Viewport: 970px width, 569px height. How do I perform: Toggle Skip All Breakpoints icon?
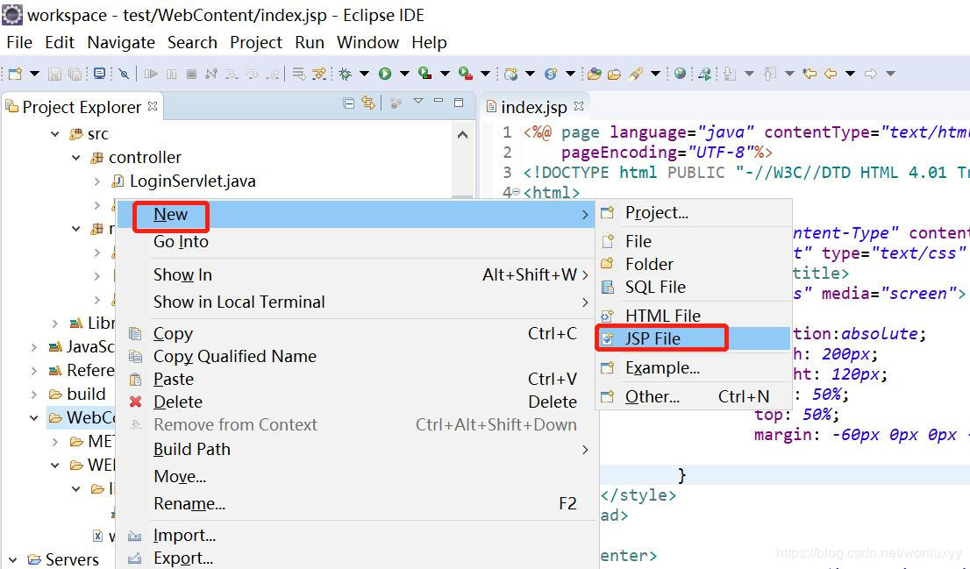tap(124, 74)
